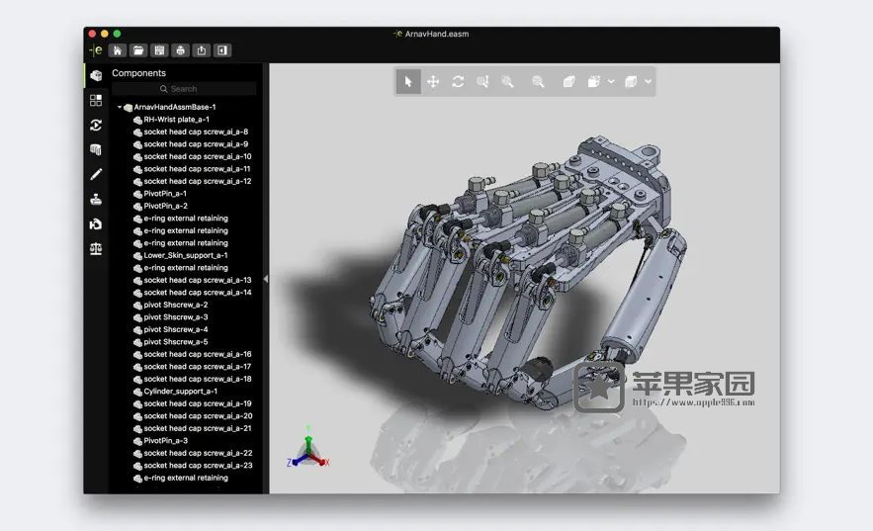The width and height of the screenshot is (873, 531).
Task: Open the Mass Properties scale icon
Action: point(96,249)
